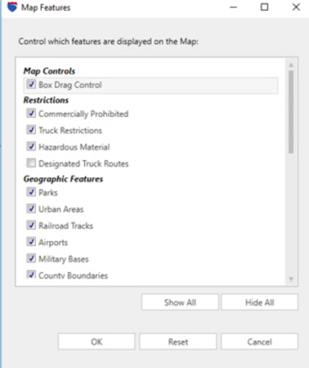Uncheck the Military Bases checkbox
This screenshot has width=309, height=368.
tap(31, 258)
